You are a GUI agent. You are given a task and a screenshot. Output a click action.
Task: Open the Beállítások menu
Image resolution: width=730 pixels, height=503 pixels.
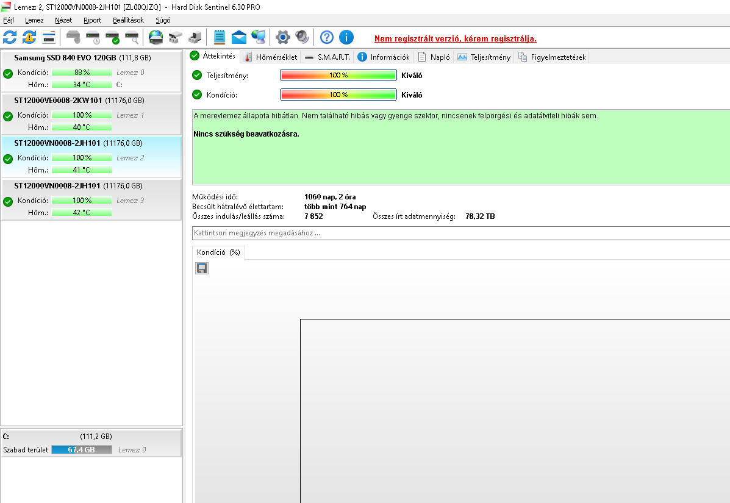coord(128,20)
